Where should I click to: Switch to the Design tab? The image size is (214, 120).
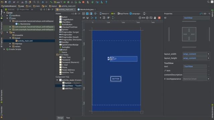[60, 118]
